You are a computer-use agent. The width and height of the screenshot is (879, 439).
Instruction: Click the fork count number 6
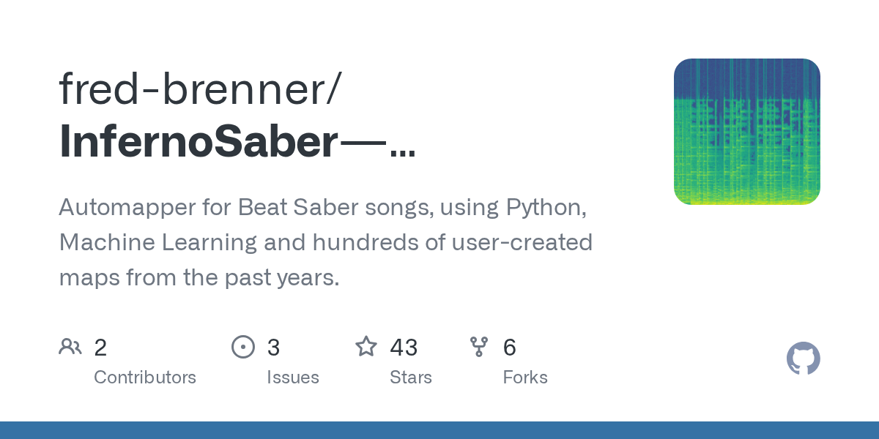pos(509,348)
